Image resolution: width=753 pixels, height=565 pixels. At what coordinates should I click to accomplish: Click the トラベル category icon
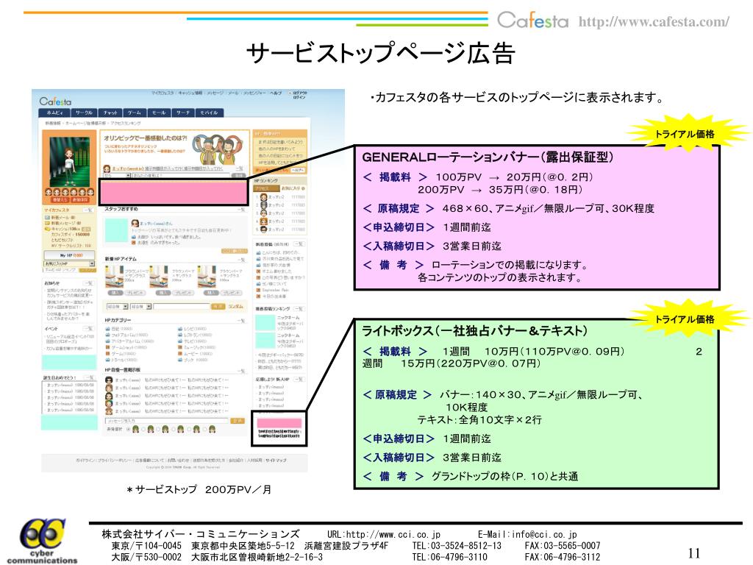(x=107, y=359)
